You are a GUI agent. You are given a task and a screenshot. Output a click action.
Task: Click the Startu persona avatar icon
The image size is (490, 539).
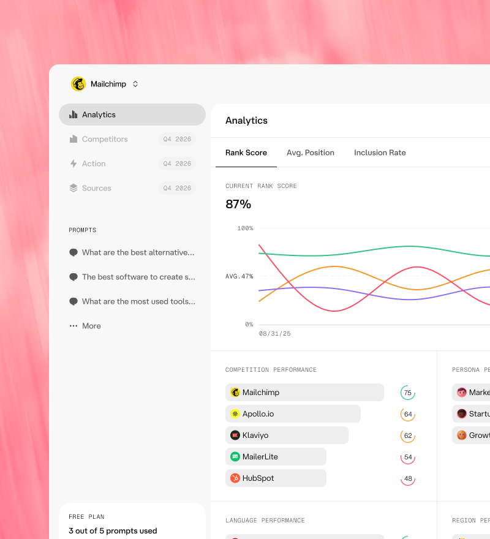[462, 414]
